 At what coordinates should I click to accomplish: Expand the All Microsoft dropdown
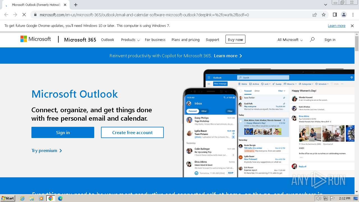(290, 40)
